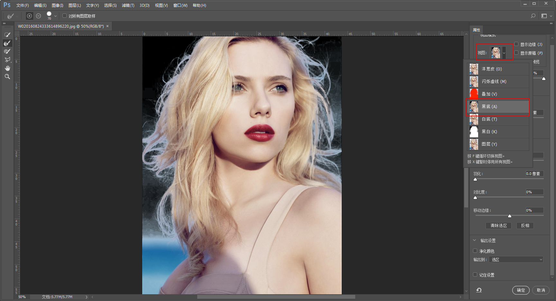
Task: Select the Zoom tool
Action: [x=7, y=77]
